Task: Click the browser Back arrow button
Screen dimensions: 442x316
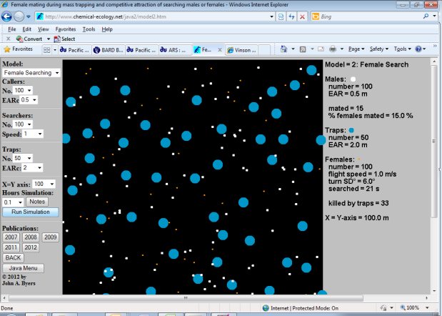Action: point(6,16)
